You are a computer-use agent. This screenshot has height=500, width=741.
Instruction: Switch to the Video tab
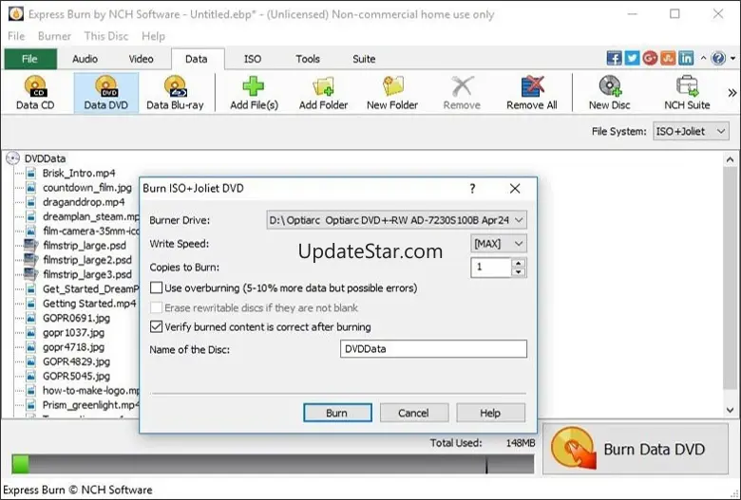point(141,59)
